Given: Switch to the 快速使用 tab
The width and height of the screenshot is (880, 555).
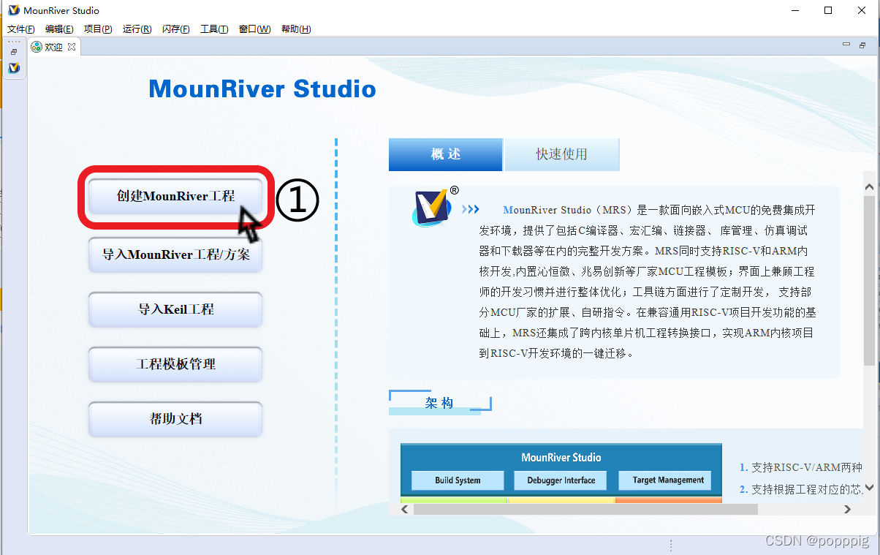Looking at the screenshot, I should click(561, 154).
